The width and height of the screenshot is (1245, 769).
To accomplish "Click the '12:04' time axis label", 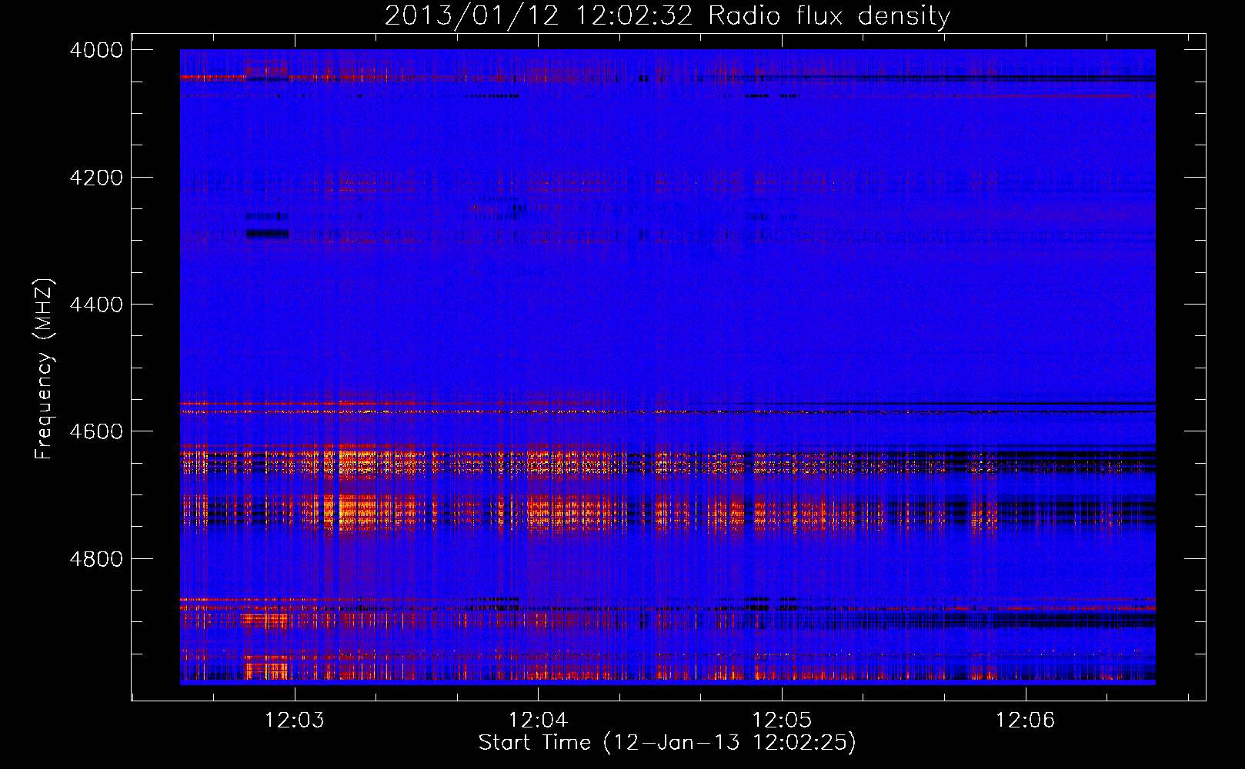I will click(538, 721).
